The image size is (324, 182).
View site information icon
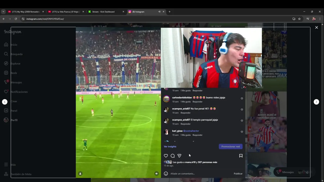pyautogui.click(x=23, y=19)
